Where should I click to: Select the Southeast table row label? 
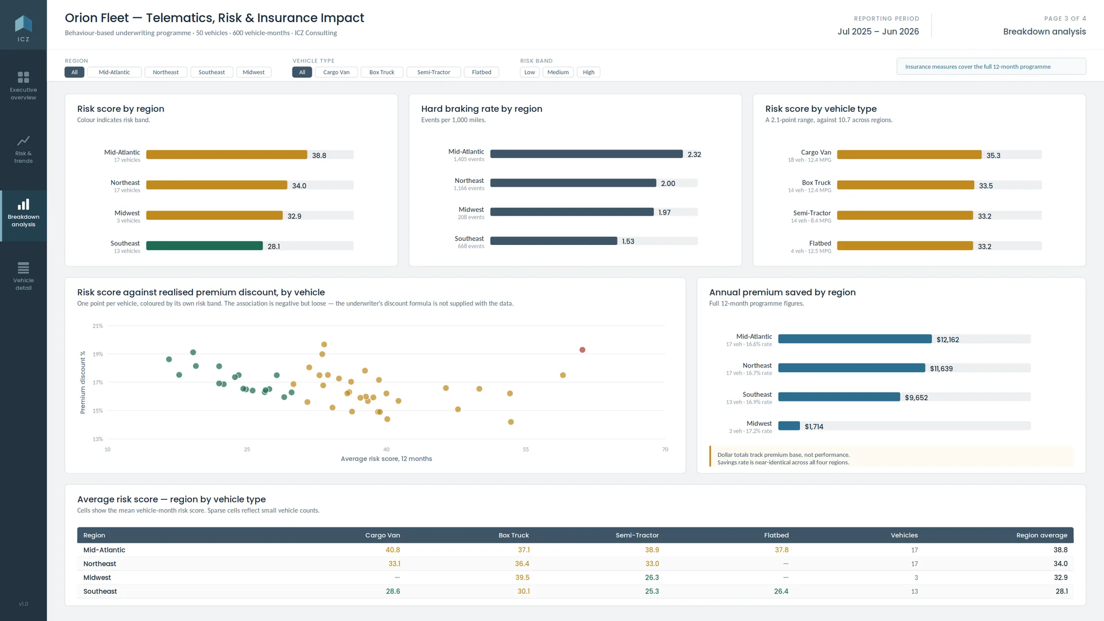click(x=100, y=591)
